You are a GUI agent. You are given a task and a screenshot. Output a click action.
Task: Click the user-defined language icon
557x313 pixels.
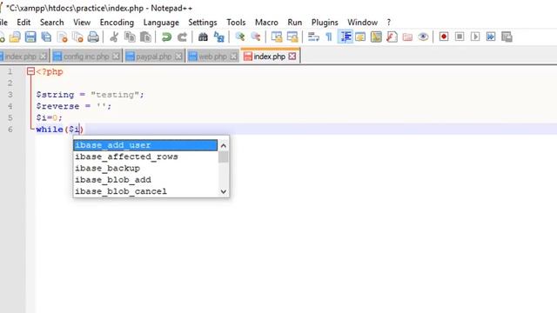360,37
